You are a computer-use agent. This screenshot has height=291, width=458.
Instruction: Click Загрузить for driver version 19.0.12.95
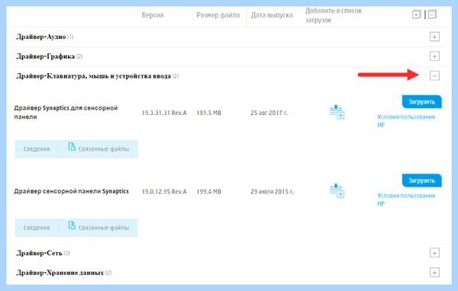pos(422,181)
